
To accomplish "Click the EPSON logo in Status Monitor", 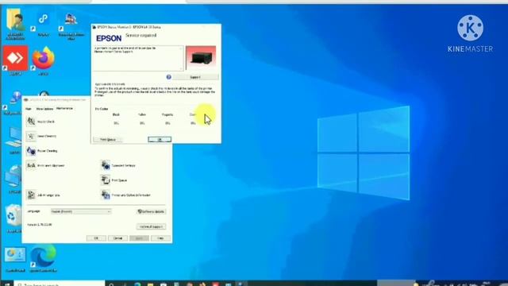I will click(109, 38).
